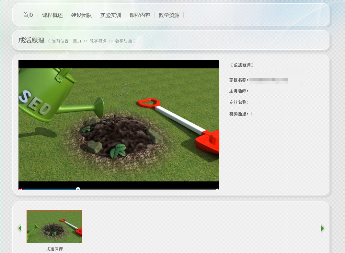Click the 《成活原理》 video title text
This screenshot has width=345, height=253.
[242, 65]
